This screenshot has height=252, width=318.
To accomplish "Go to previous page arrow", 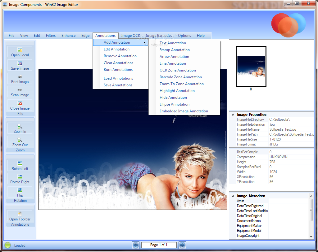I will (136, 245).
